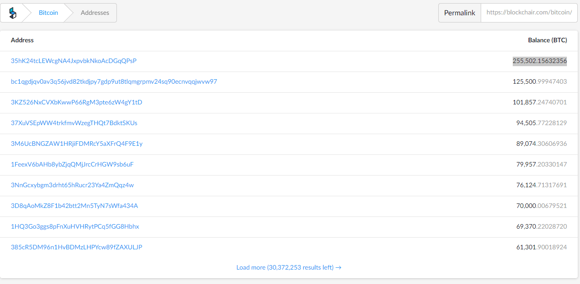Open address 3D8qAoMkZ8F1b42btt2Mn5TyN7sWfa434A
The image size is (580, 284).
(74, 206)
